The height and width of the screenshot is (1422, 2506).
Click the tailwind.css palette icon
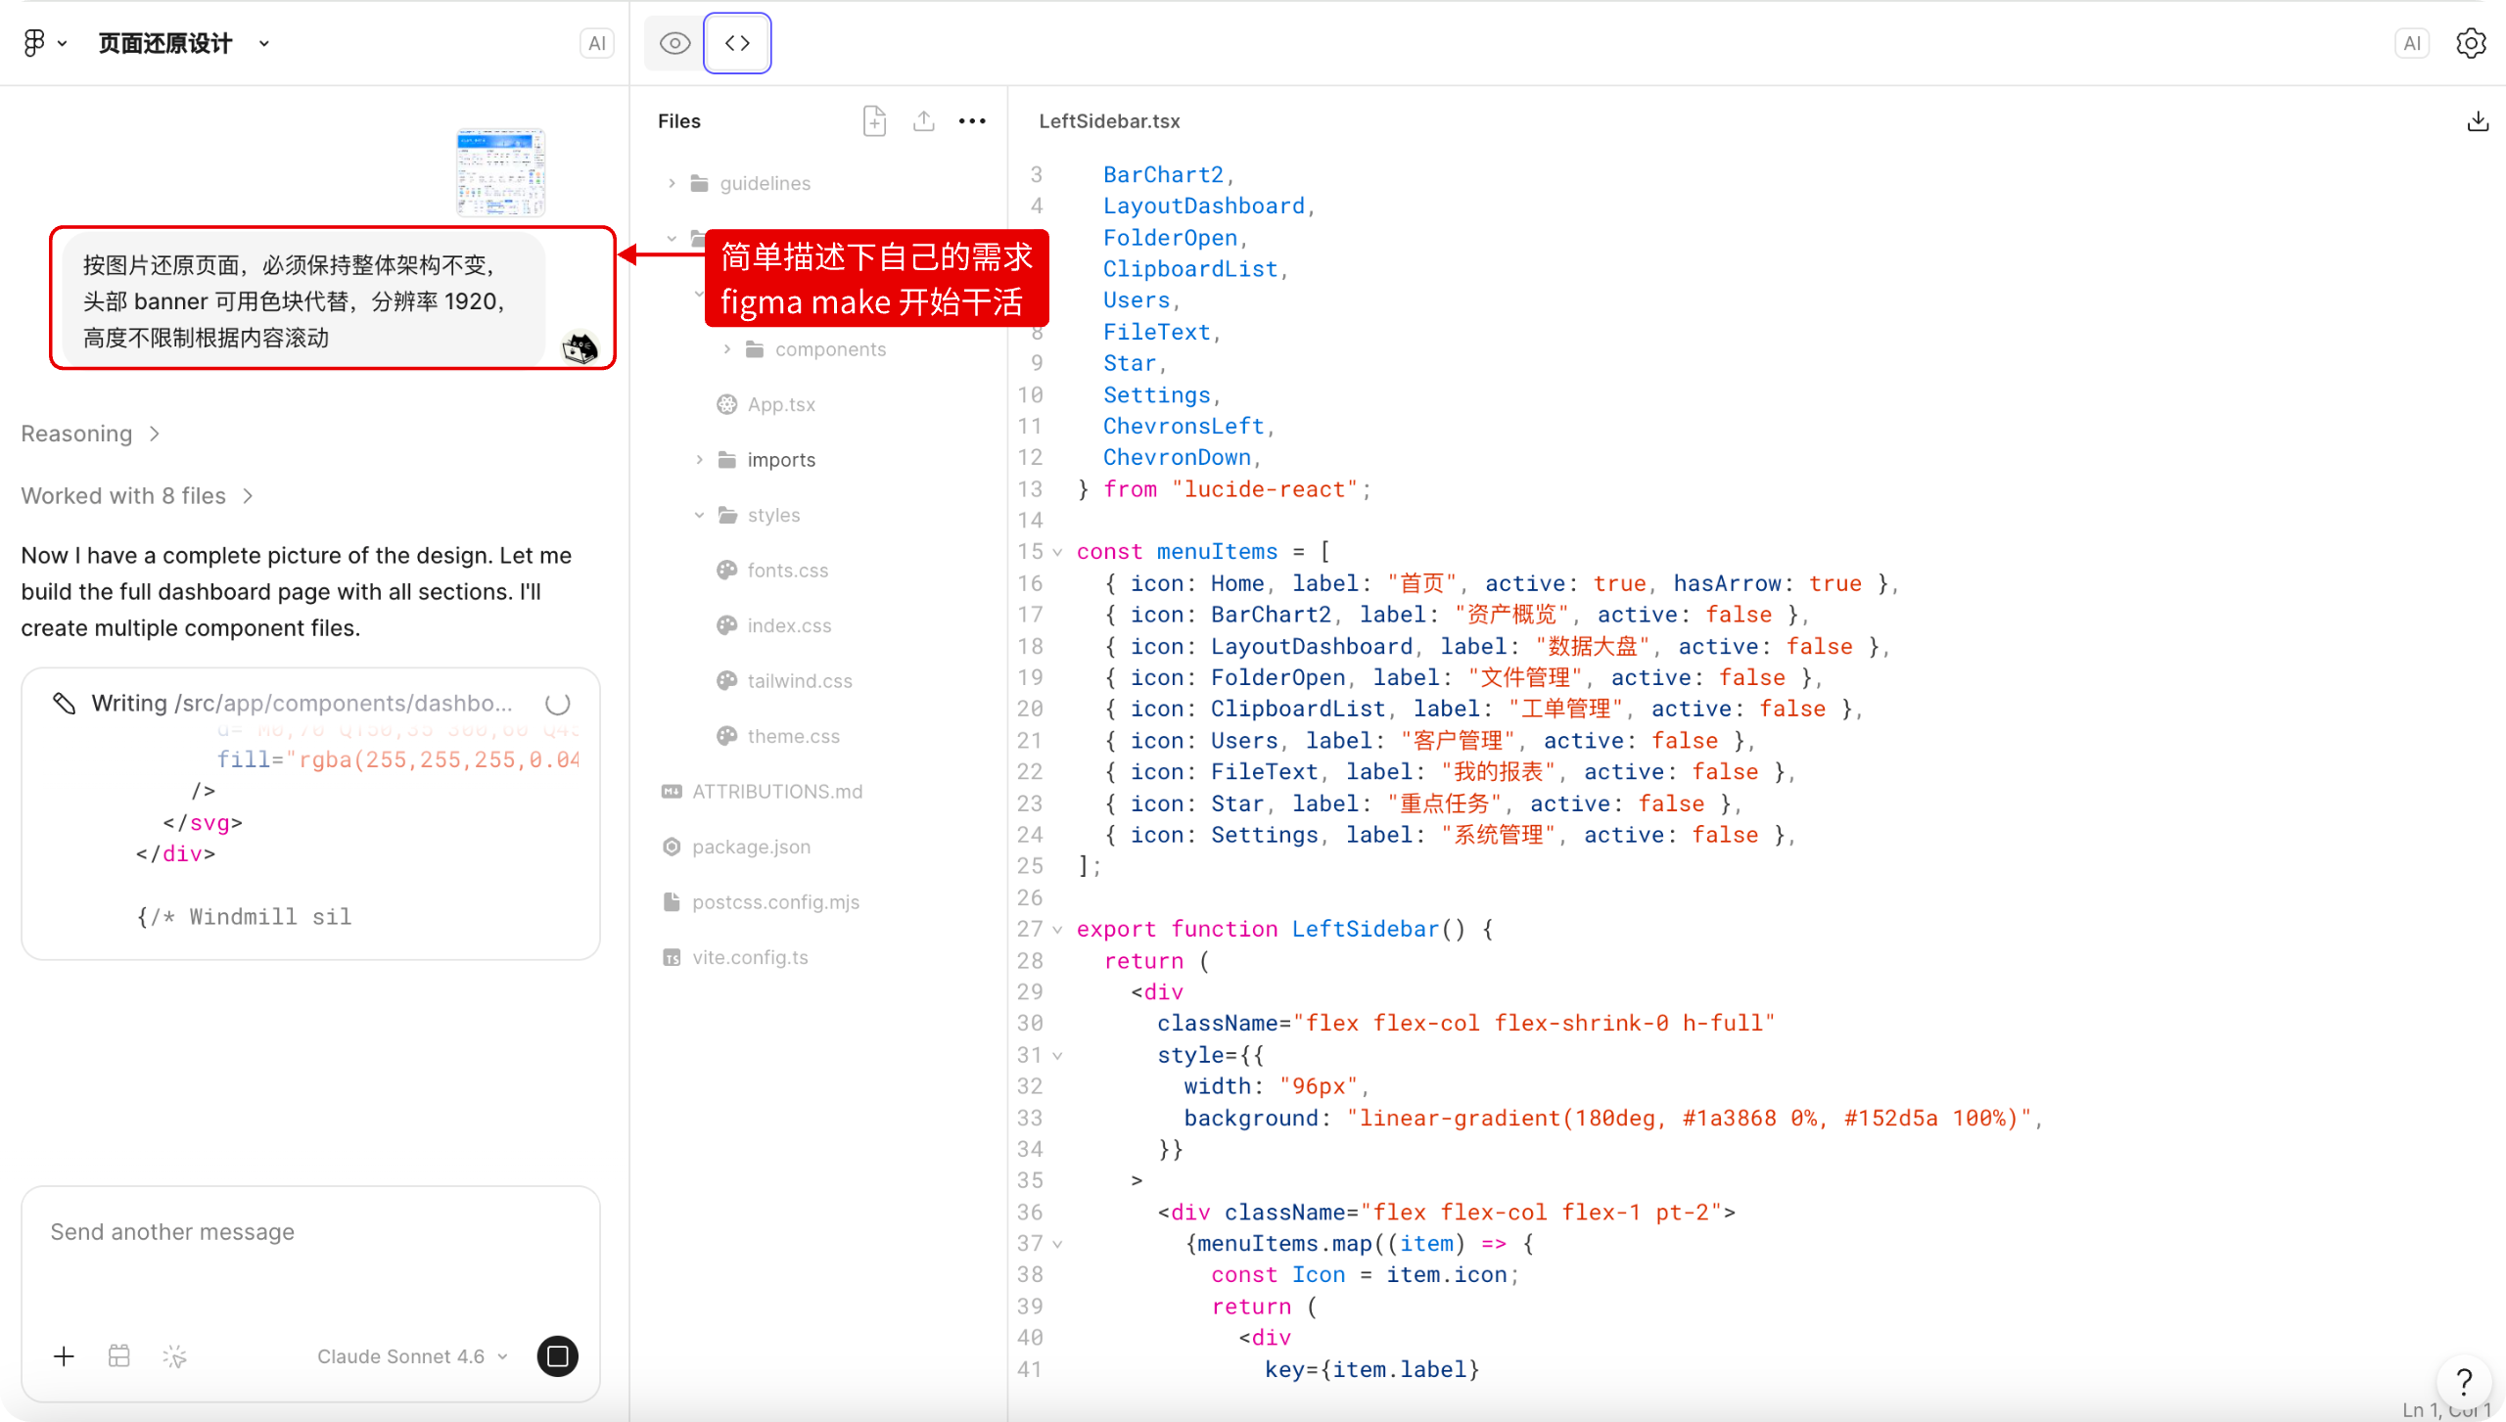coord(726,681)
